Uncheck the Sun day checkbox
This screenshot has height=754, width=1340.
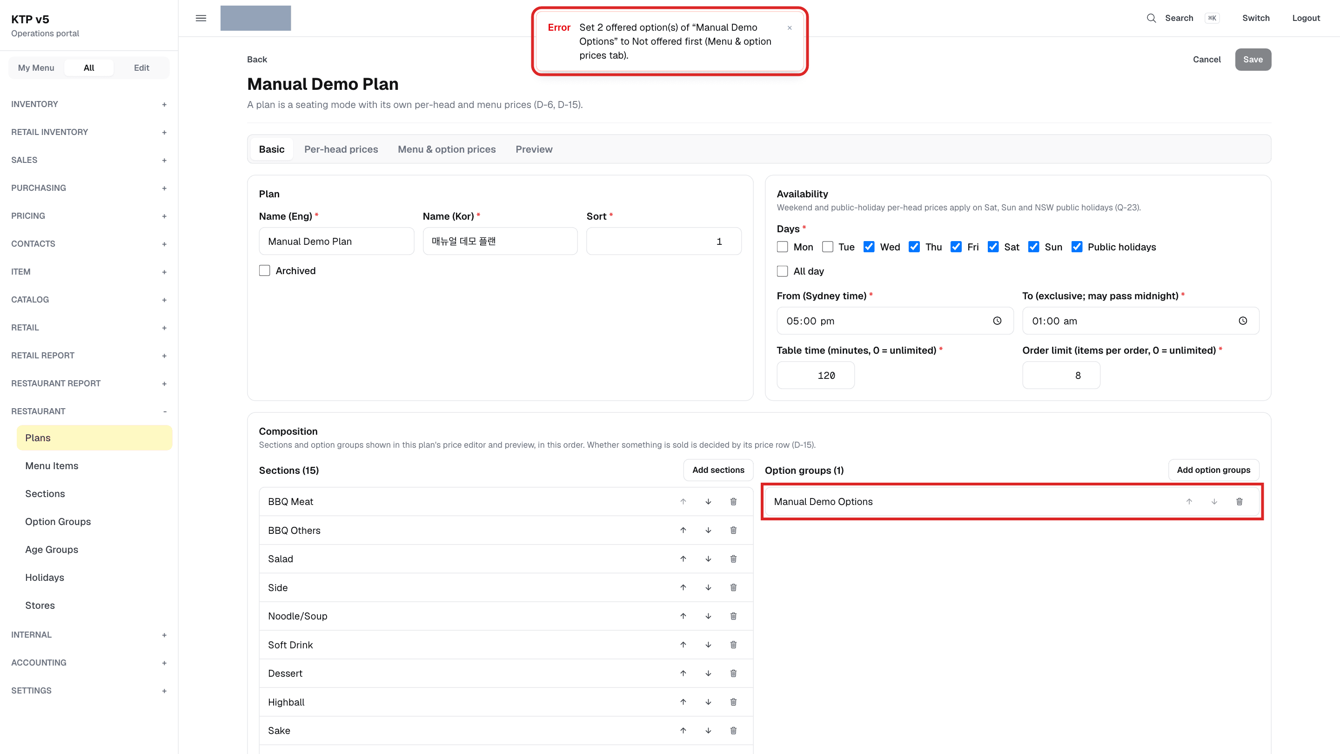click(1033, 247)
